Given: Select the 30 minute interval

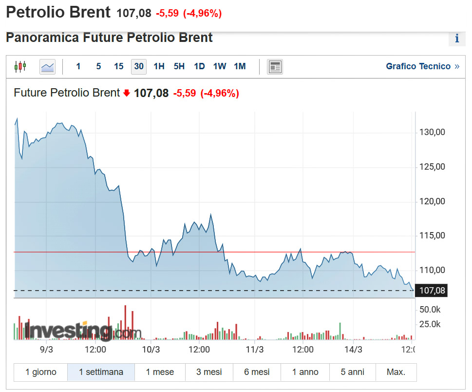Looking at the screenshot, I should 139,66.
